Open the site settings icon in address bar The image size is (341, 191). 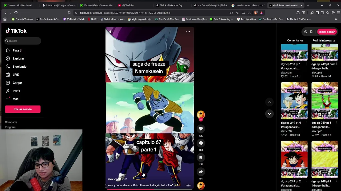coord(76,13)
